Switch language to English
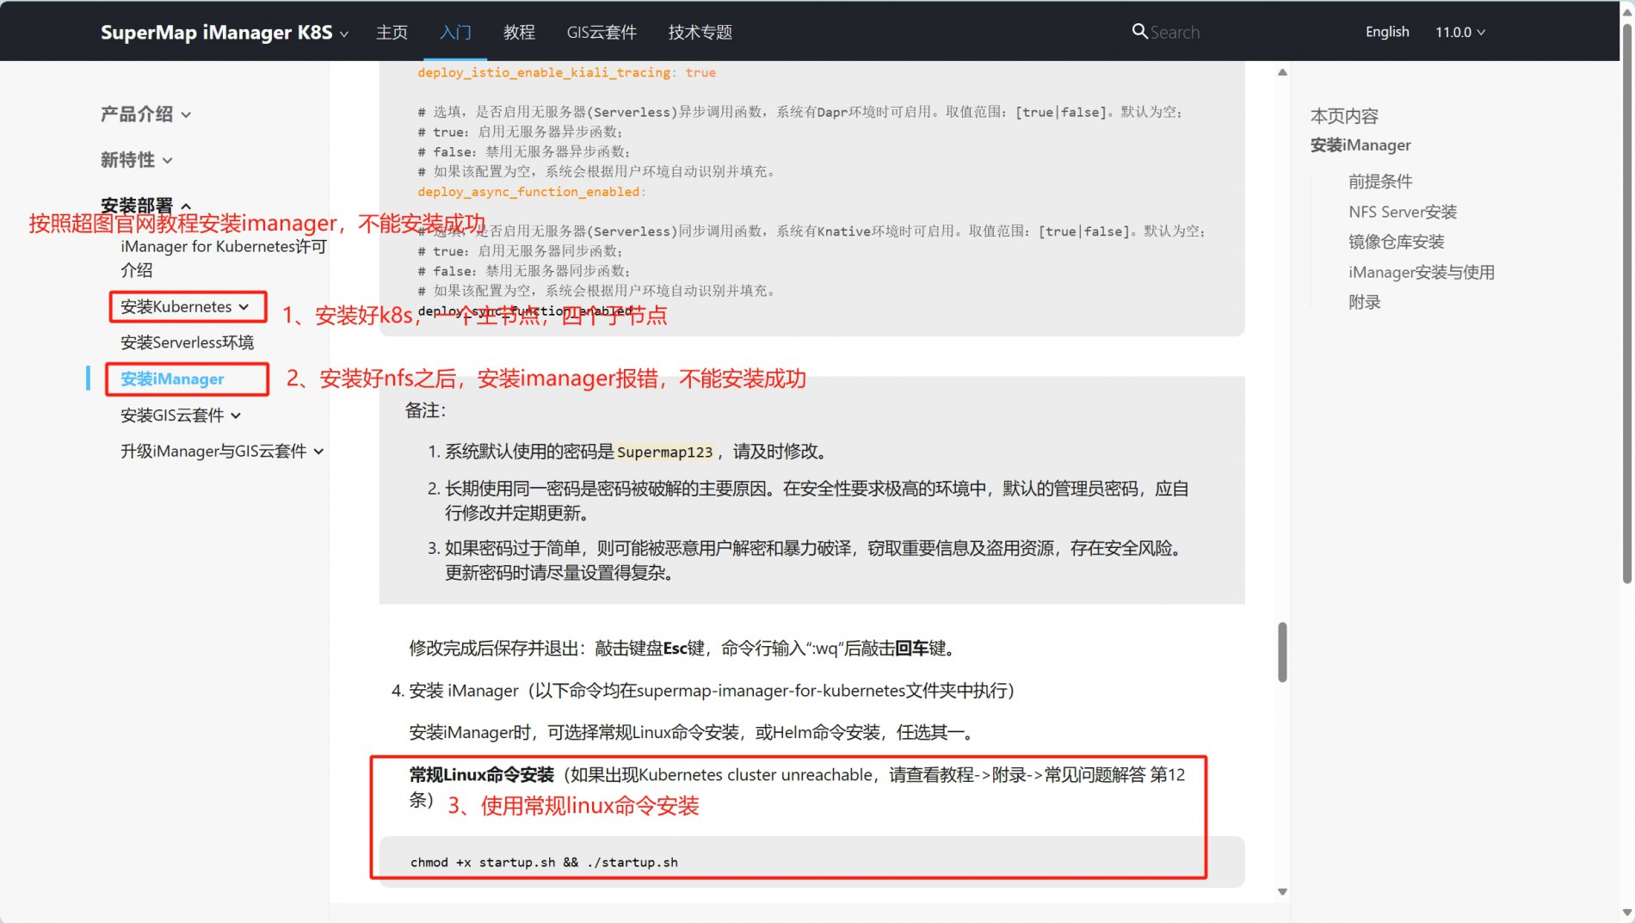The width and height of the screenshot is (1635, 923). pos(1387,32)
